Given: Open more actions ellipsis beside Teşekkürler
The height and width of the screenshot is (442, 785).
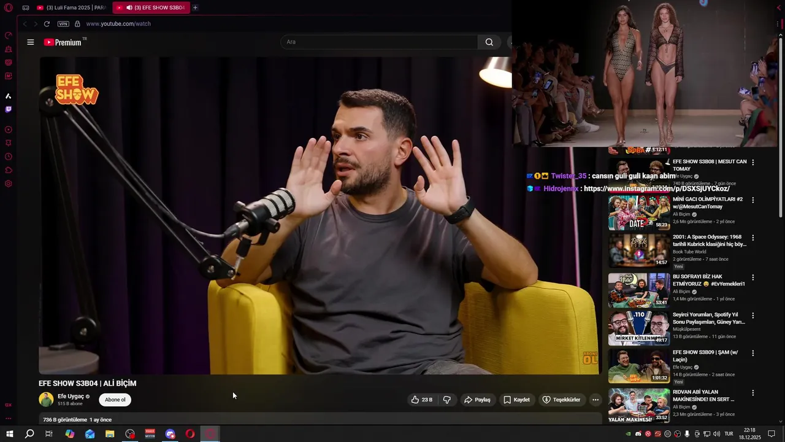Looking at the screenshot, I should click(x=595, y=400).
